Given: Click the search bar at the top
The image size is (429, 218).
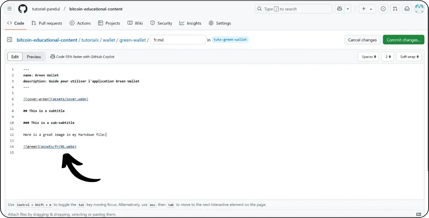Looking at the screenshot, I should point(293,9).
